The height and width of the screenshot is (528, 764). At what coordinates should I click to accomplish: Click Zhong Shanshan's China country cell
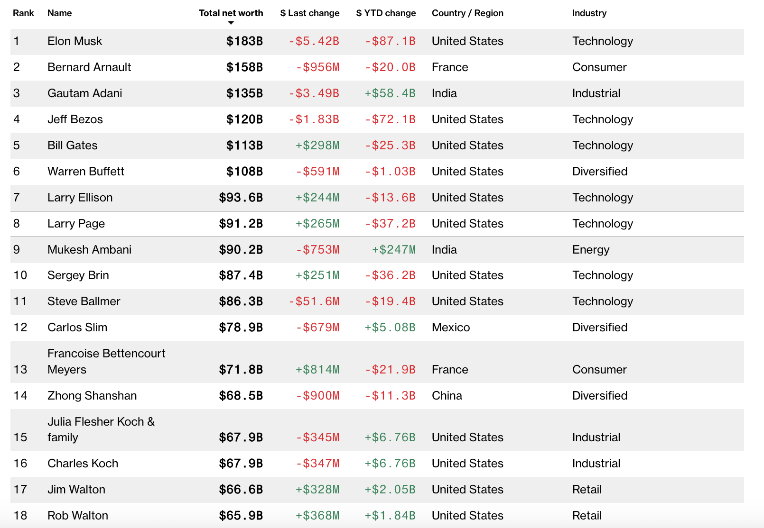(x=447, y=396)
